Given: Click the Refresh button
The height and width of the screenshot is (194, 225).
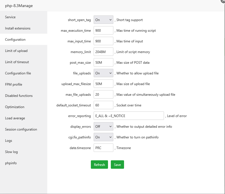Looking at the screenshot, I should coord(99,165).
